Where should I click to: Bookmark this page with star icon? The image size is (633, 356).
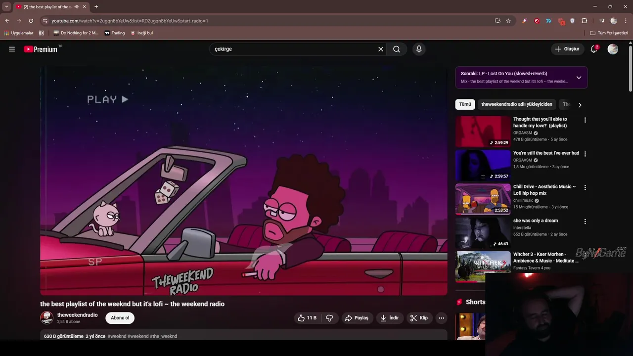pyautogui.click(x=508, y=21)
